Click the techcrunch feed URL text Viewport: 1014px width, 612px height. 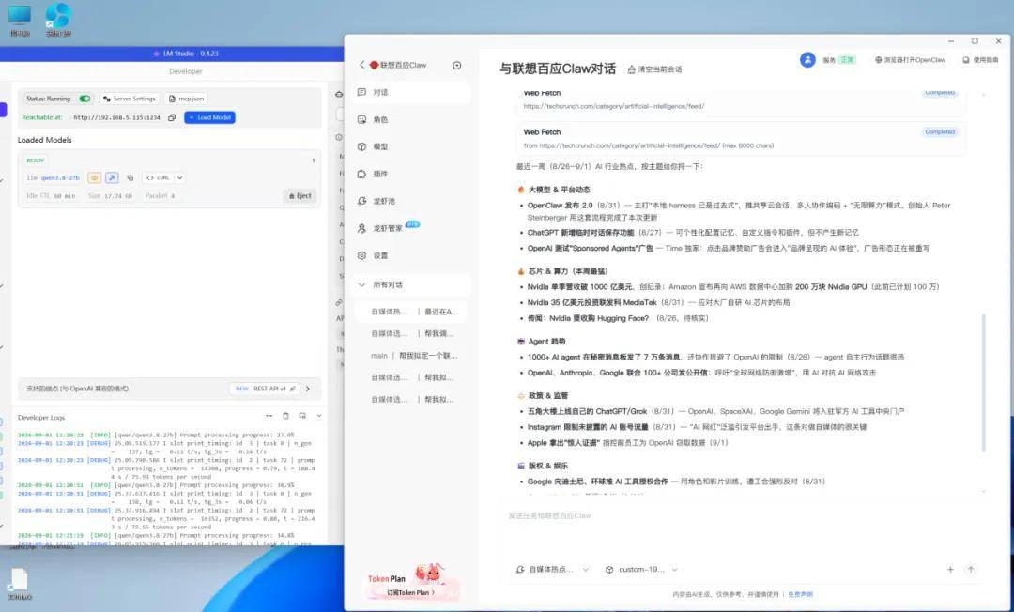click(613, 106)
